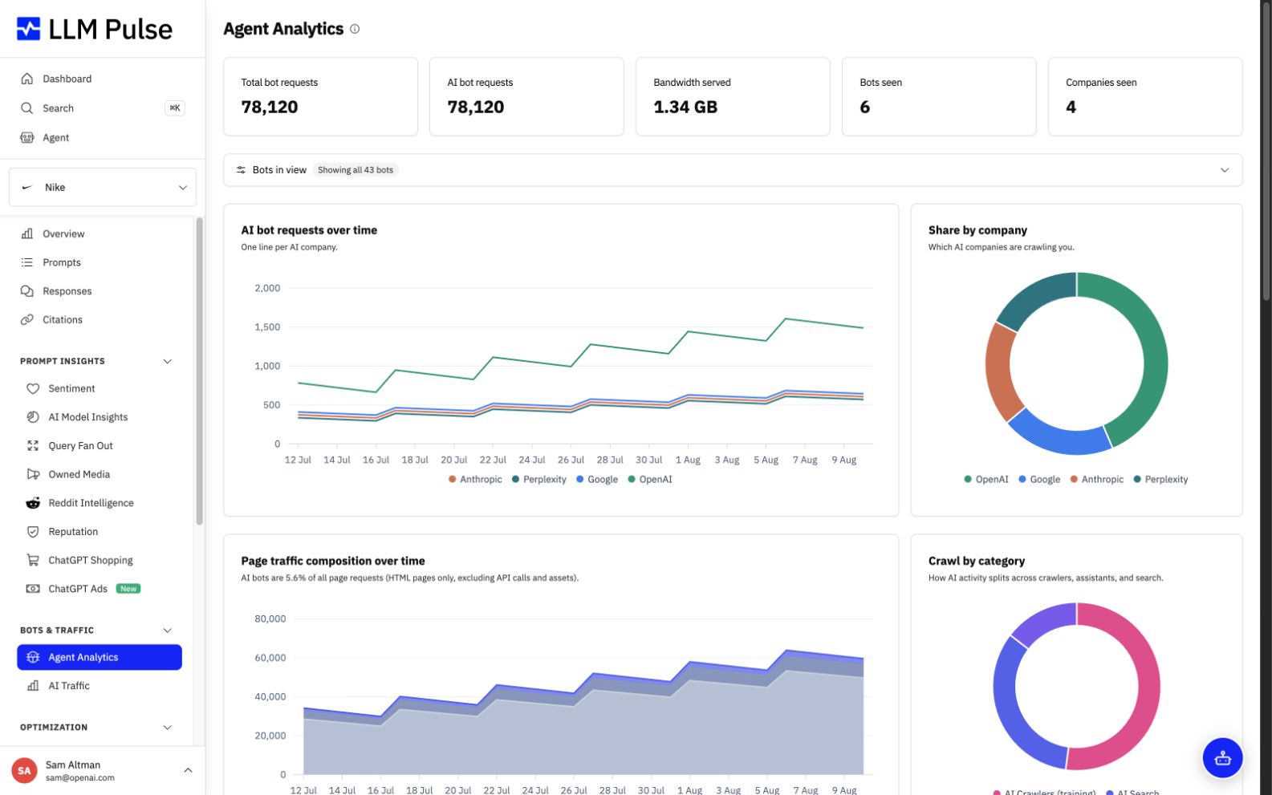
Task: Click the Agent Analytics globe icon
Action: click(x=33, y=657)
